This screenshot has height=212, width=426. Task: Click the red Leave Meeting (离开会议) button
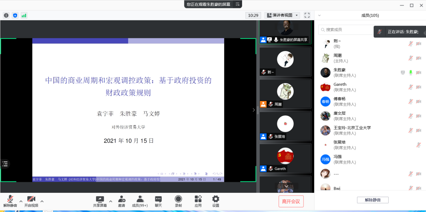291,201
